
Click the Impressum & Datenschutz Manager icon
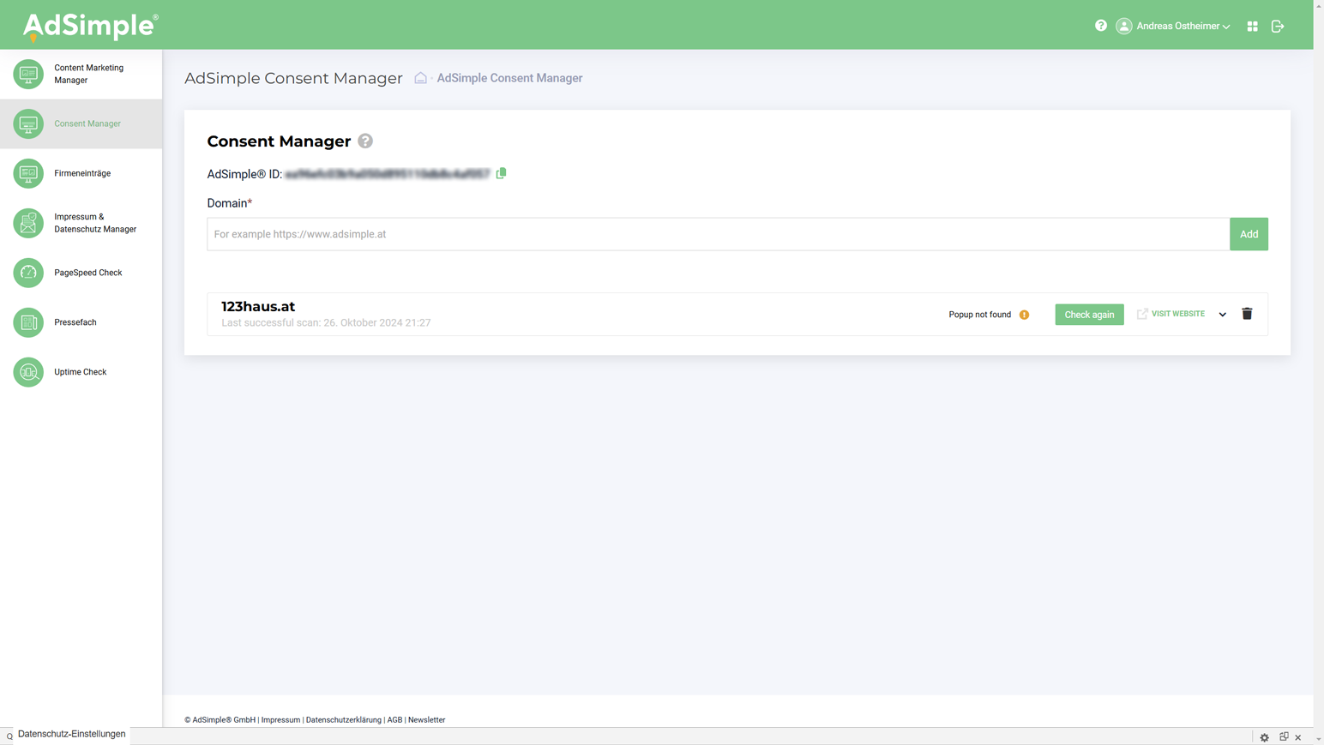[x=28, y=223]
